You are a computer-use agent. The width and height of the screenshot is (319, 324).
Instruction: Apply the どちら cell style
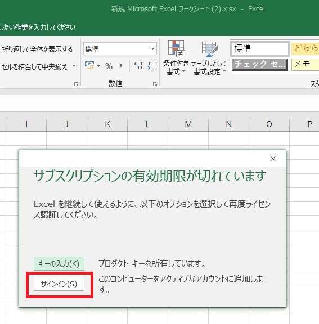(305, 48)
